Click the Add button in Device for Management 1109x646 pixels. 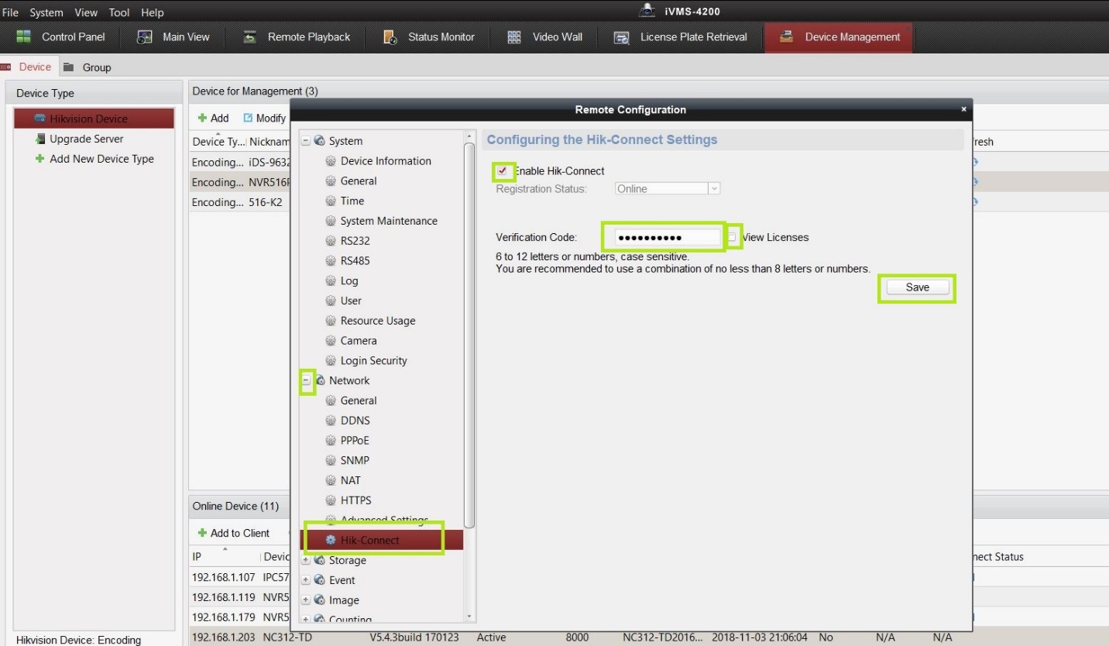213,118
